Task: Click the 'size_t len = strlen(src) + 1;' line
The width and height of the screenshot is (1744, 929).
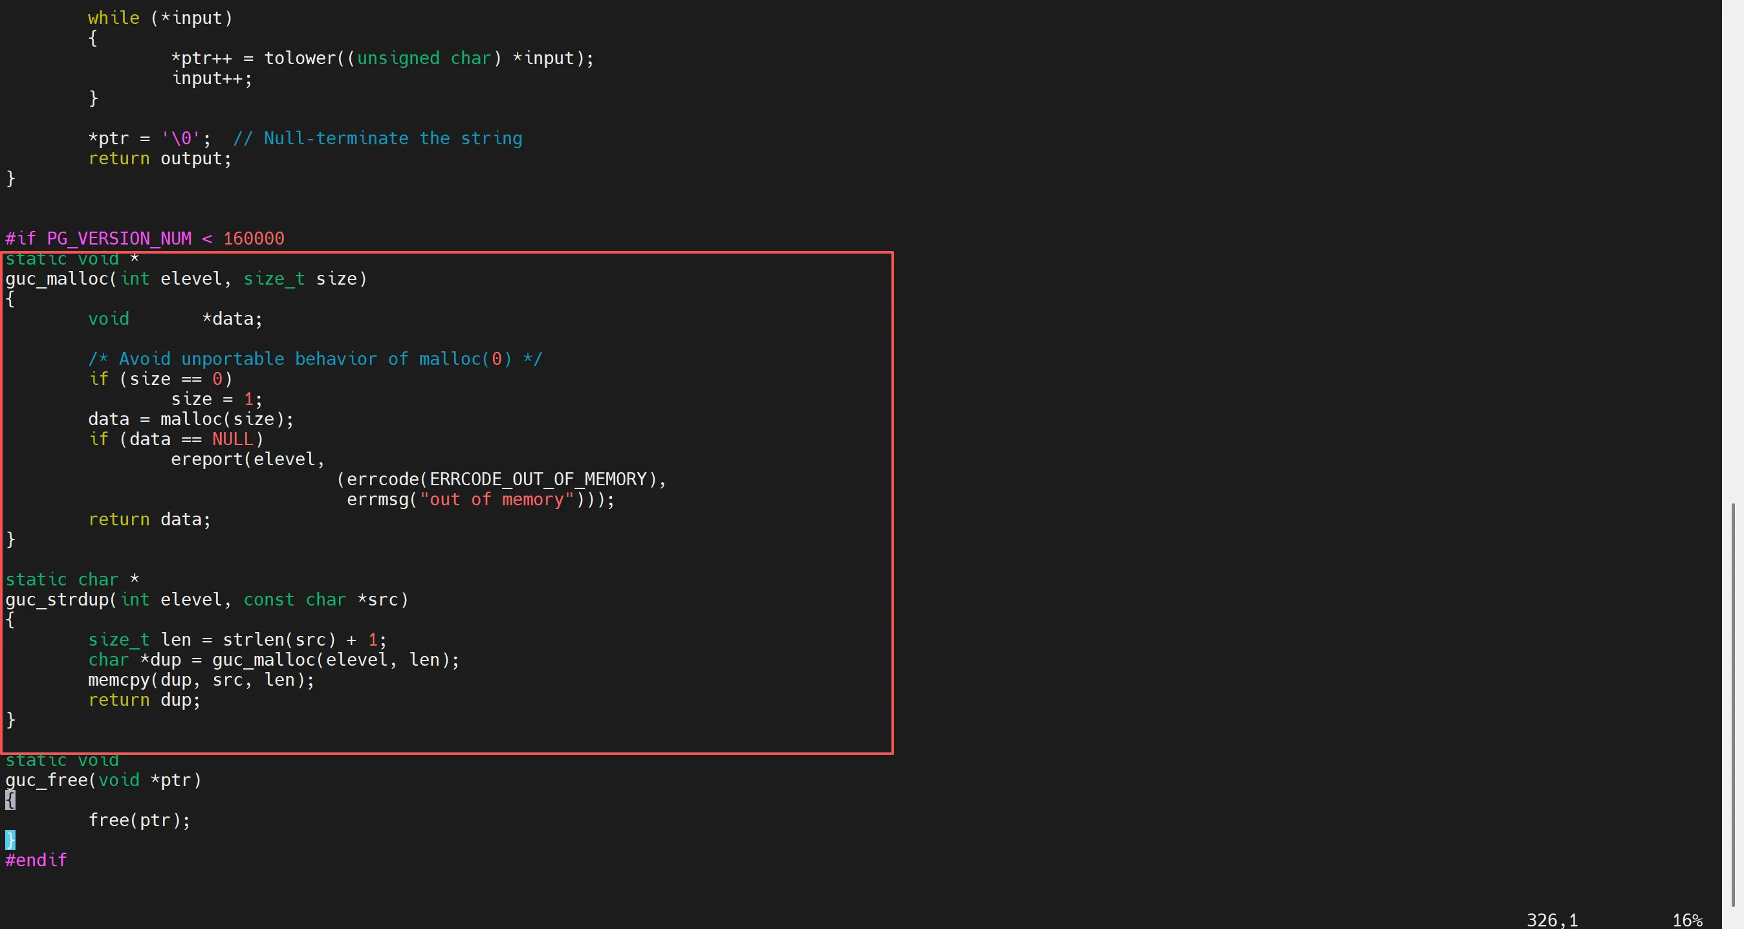Action: click(x=237, y=640)
